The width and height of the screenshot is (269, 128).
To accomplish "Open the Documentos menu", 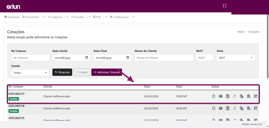I will tap(34, 17).
